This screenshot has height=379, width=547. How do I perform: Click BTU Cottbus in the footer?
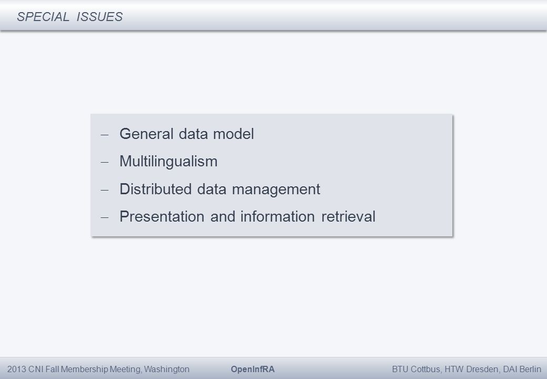click(x=417, y=369)
